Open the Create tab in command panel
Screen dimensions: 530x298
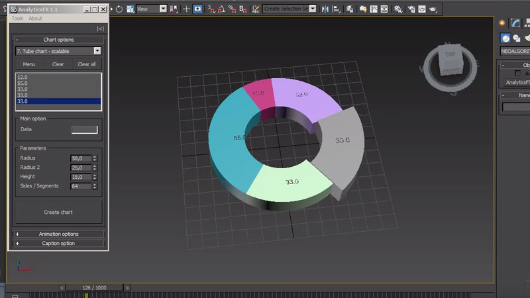503,23
